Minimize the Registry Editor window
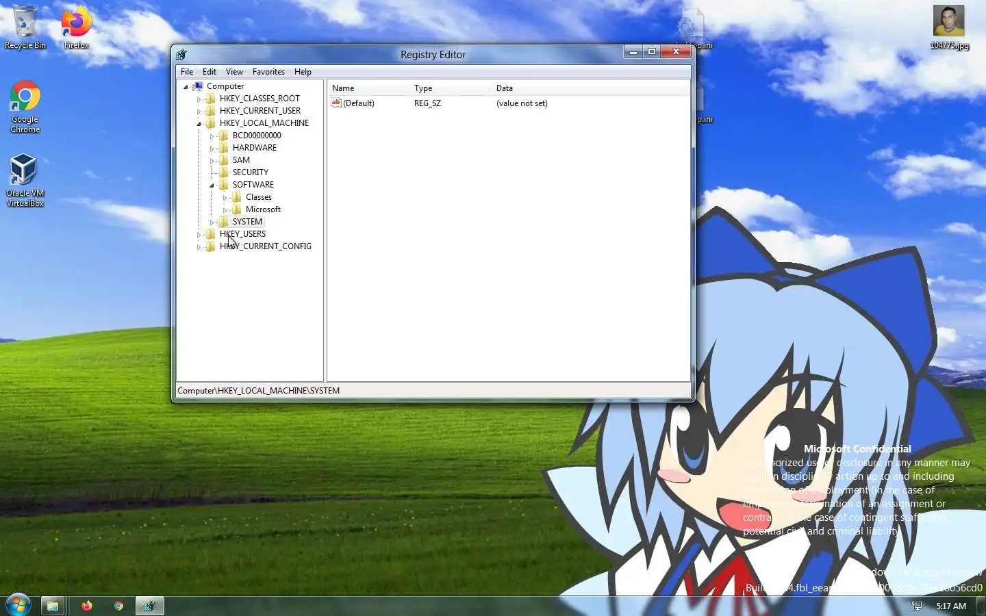The image size is (986, 616). click(x=633, y=51)
